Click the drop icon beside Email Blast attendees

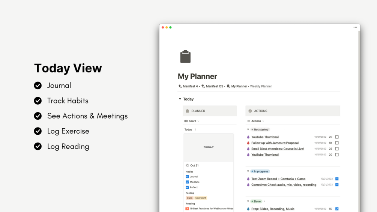coord(248,149)
